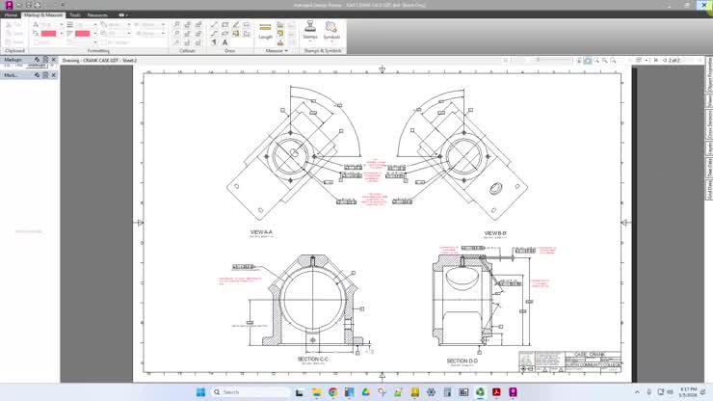Open the Tools ribbon tab
This screenshot has width=713, height=401.
click(75, 15)
